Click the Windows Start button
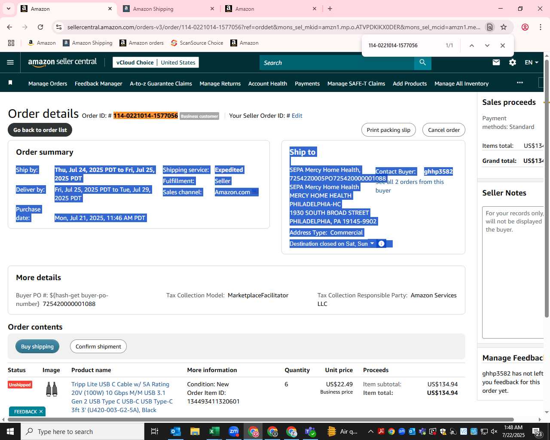This screenshot has height=440, width=550. [x=10, y=431]
